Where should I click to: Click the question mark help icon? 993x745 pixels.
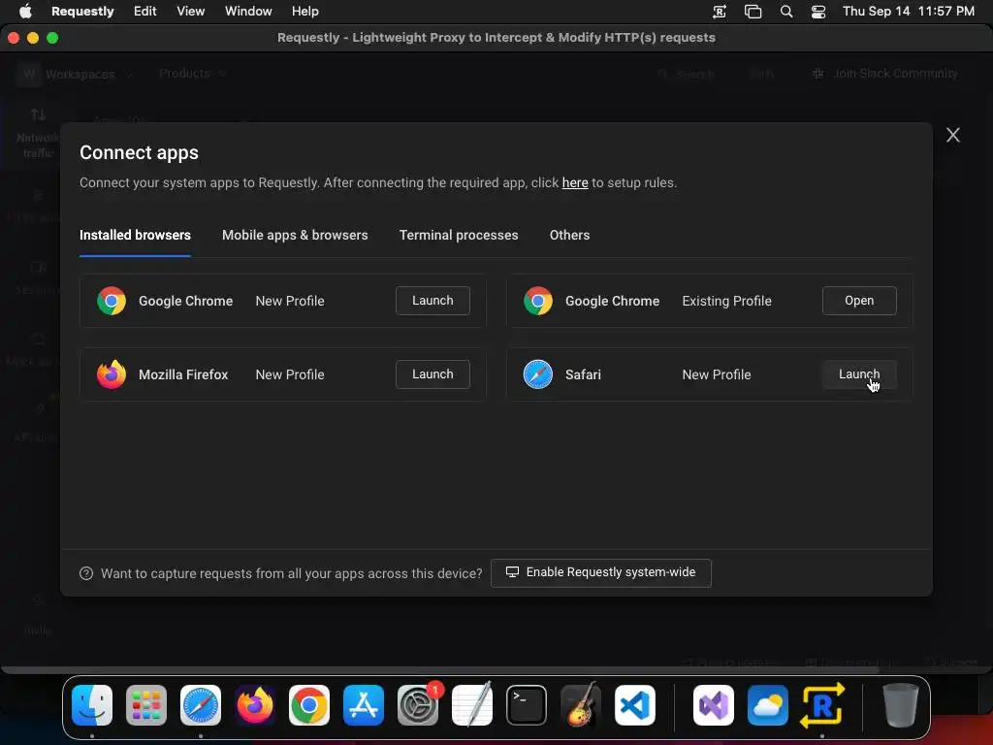tap(86, 573)
